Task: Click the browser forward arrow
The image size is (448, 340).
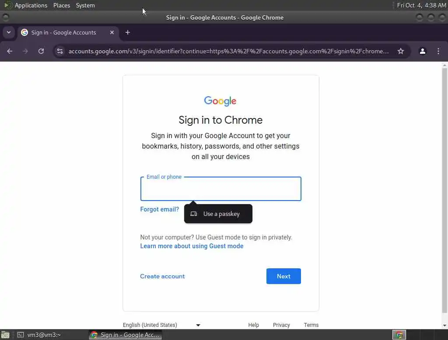Action: 25,51
